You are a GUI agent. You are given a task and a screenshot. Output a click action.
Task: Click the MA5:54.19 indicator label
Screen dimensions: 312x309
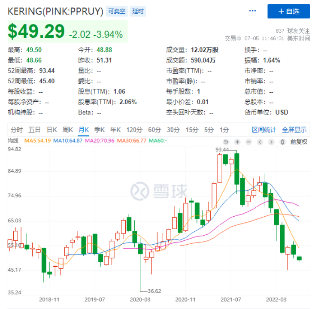tap(37, 141)
